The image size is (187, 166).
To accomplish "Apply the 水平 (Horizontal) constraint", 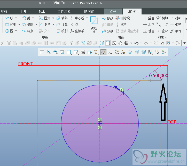I will click(x=149, y=25).
